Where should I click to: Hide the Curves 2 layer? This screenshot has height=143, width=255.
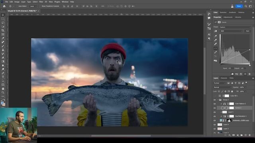(215, 108)
